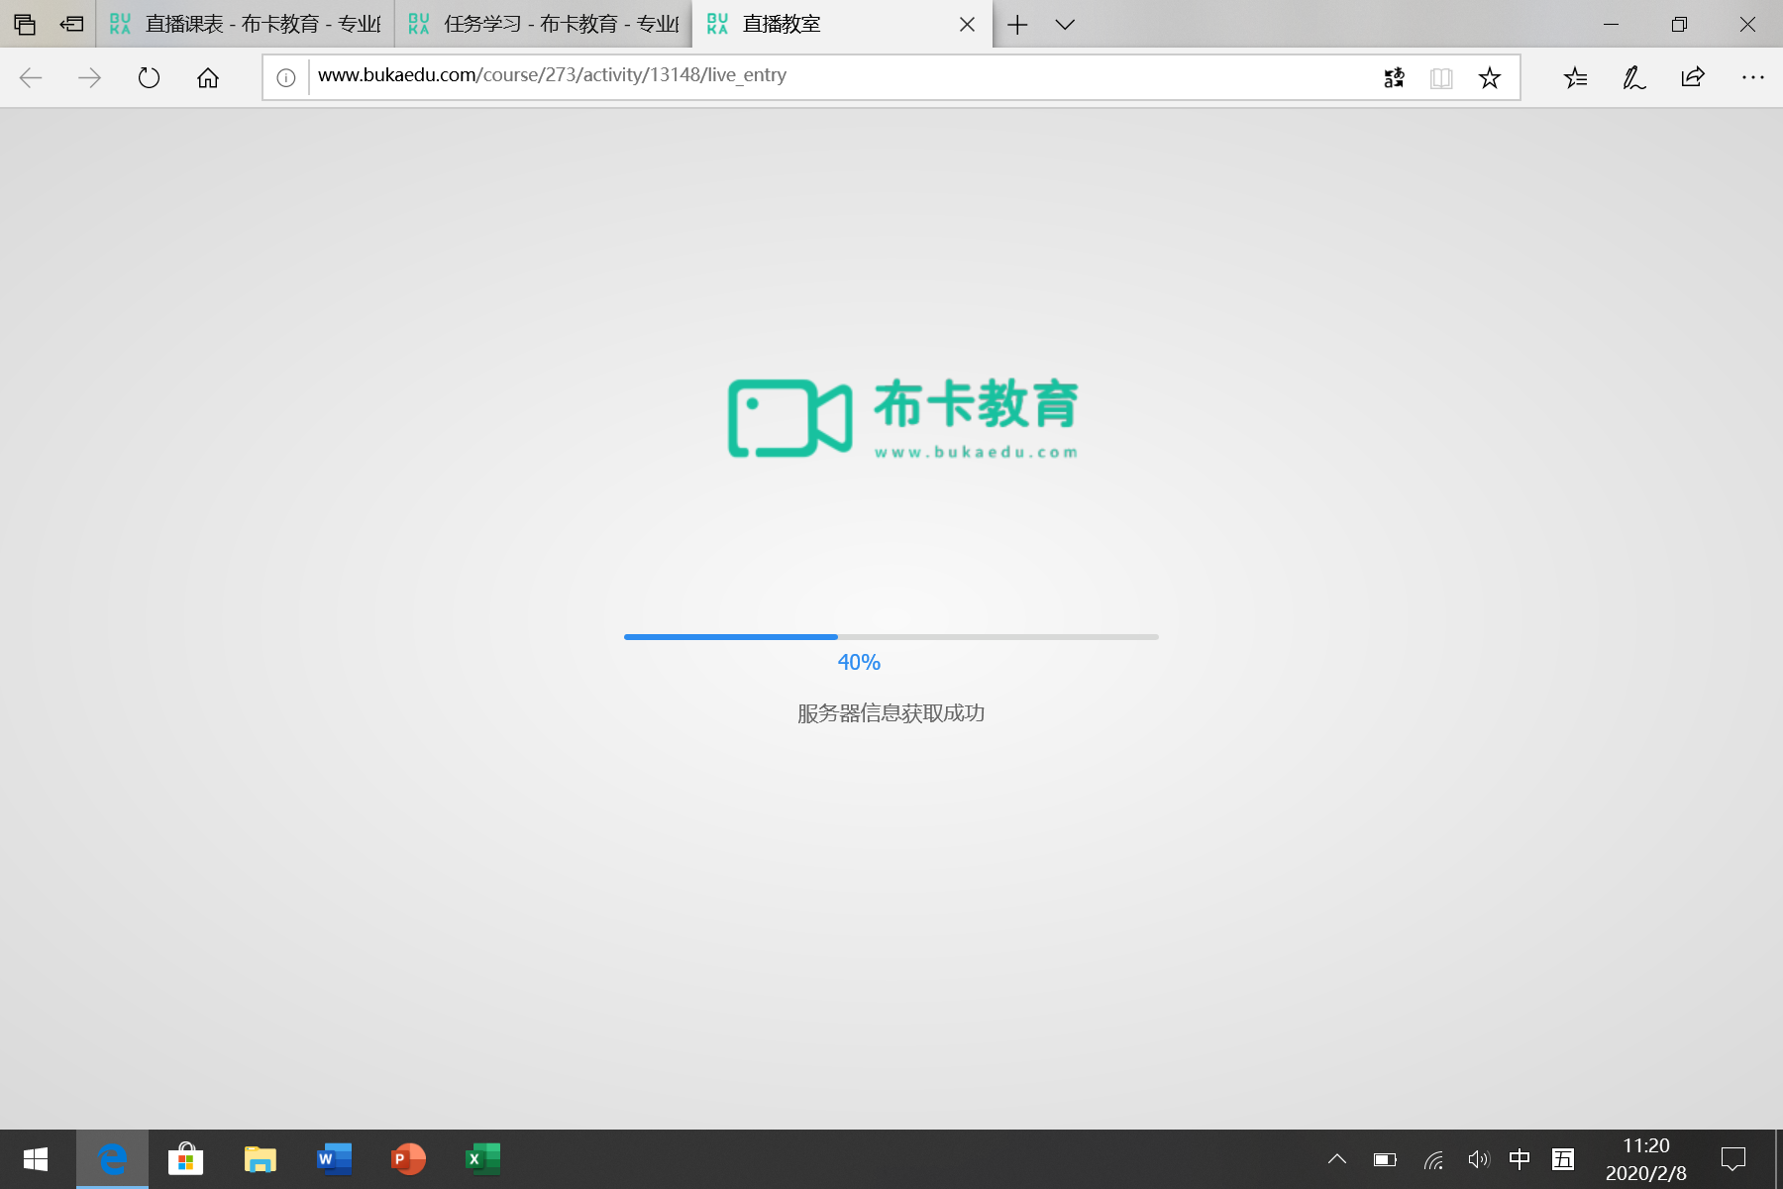Click the 服务器信息获取成功 status message

[891, 713]
